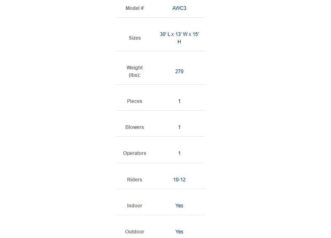
Task: Click the "Pieces" row label
Action: click(134, 101)
